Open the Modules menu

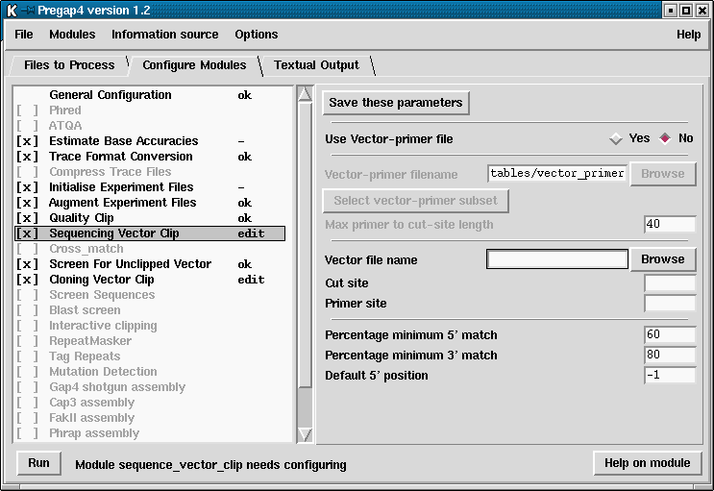[72, 35]
